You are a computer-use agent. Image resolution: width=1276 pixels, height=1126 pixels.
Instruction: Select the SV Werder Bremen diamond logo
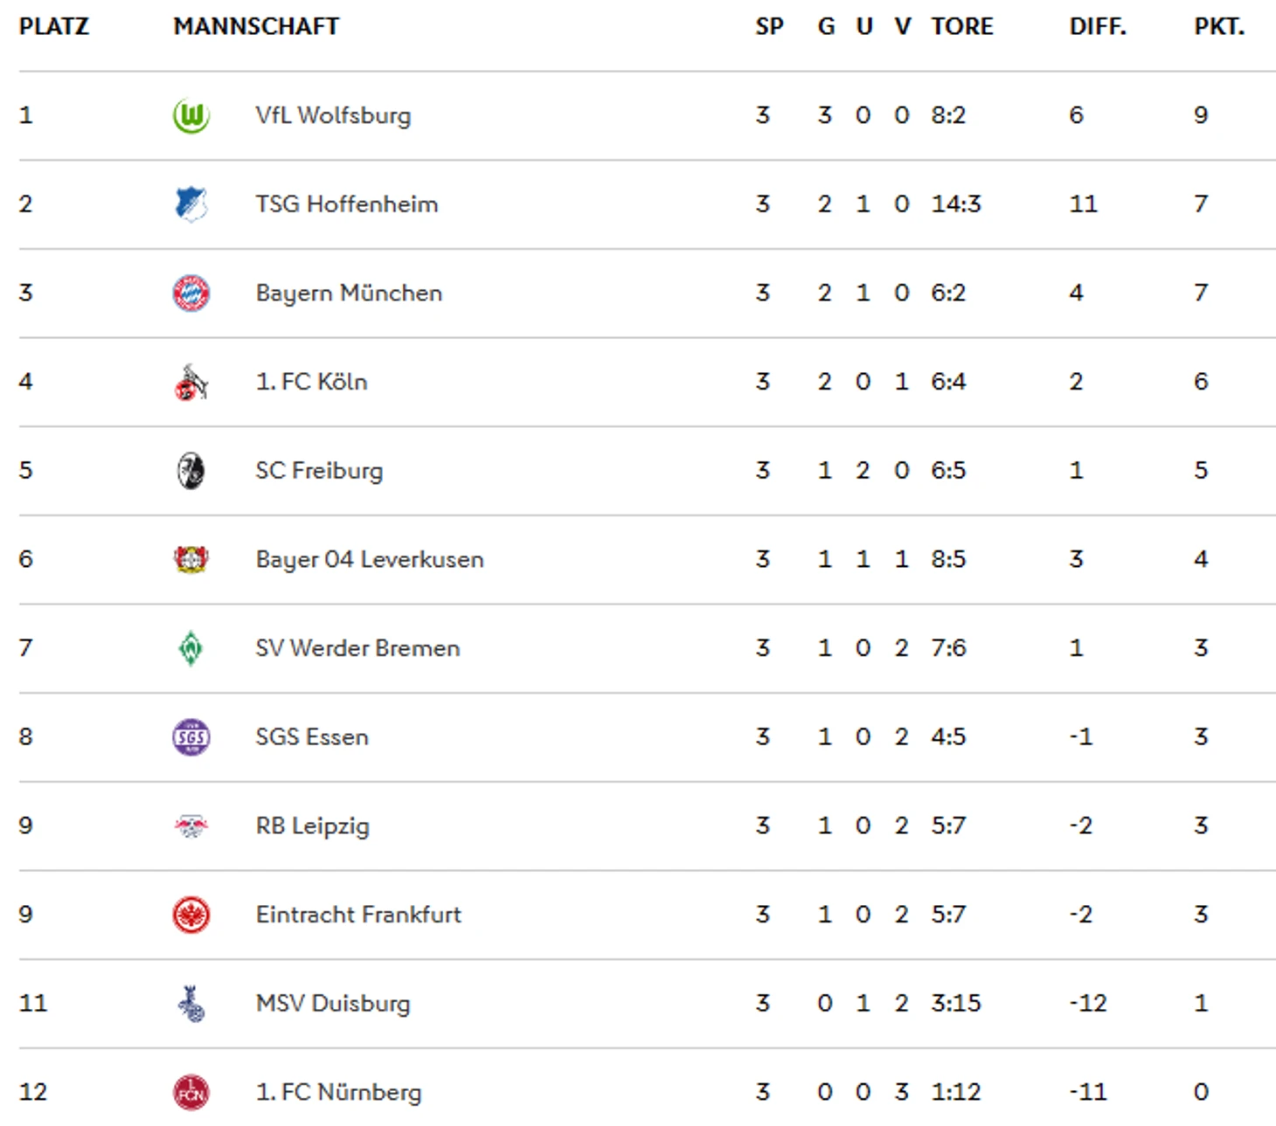(191, 648)
